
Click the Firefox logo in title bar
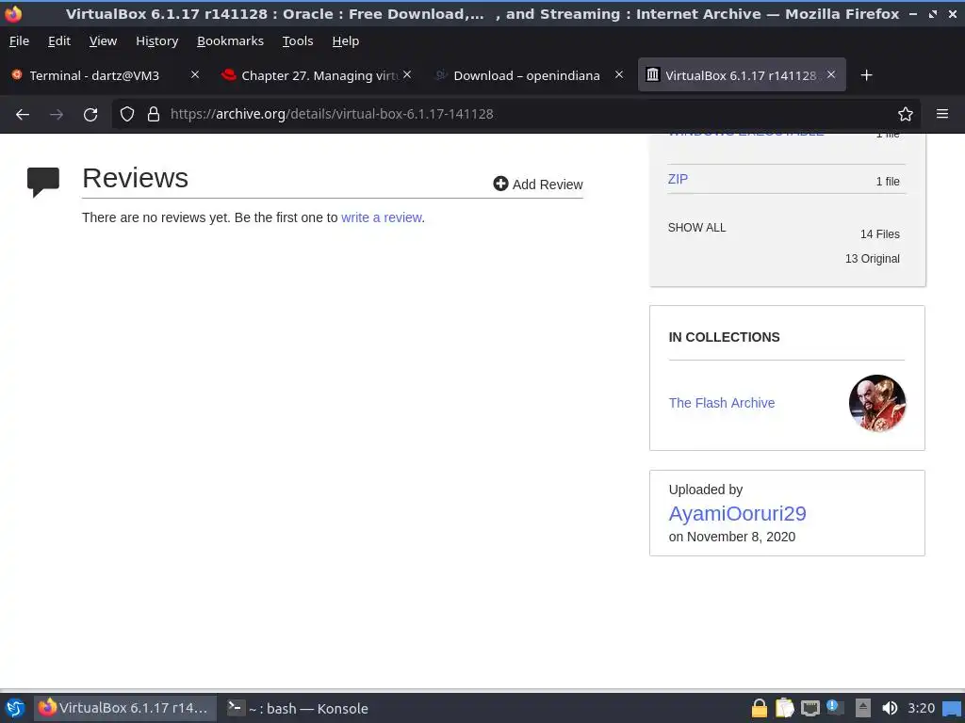coord(13,13)
